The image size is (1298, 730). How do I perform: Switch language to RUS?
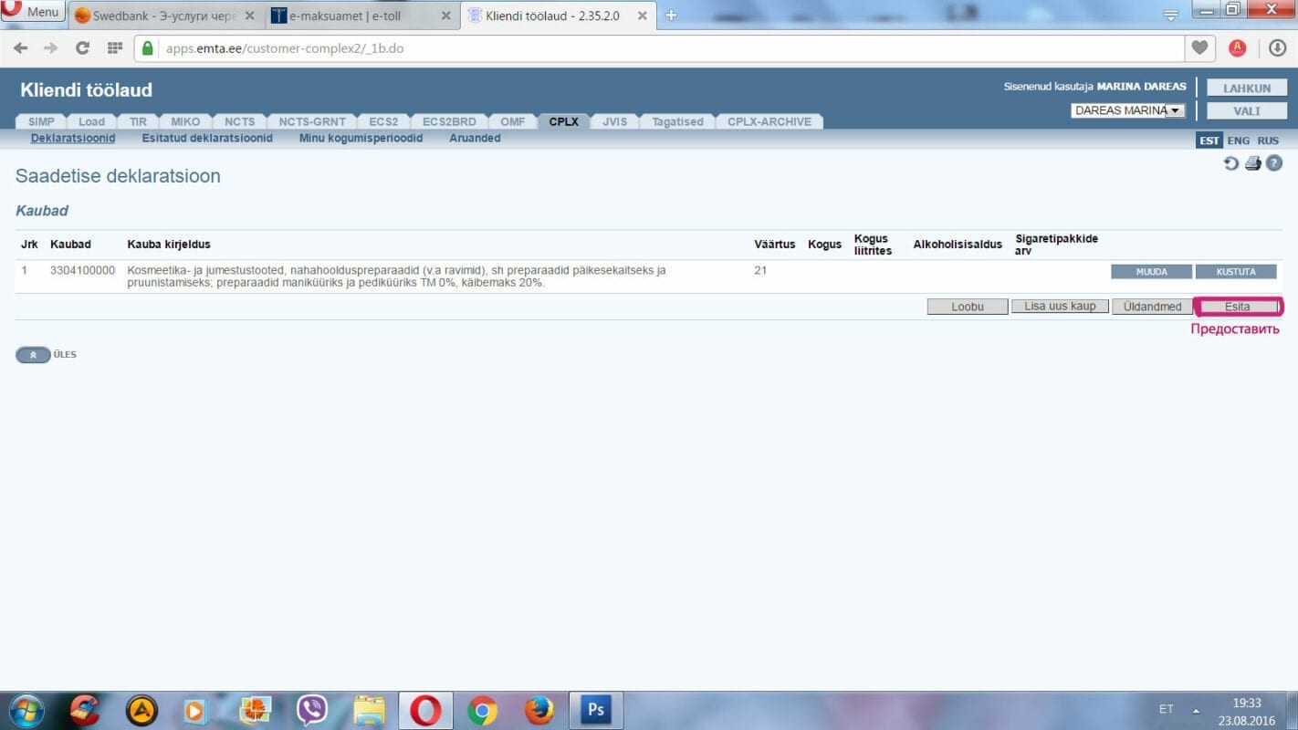(1268, 141)
